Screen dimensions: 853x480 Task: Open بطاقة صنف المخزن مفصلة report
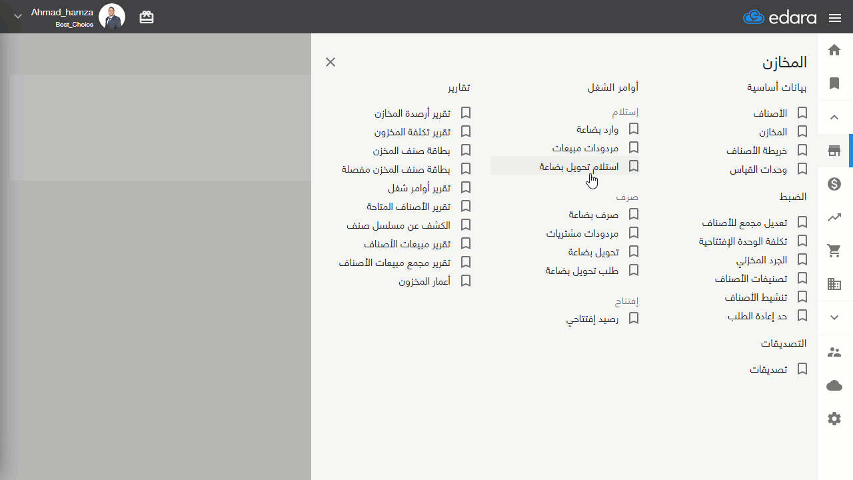(396, 169)
